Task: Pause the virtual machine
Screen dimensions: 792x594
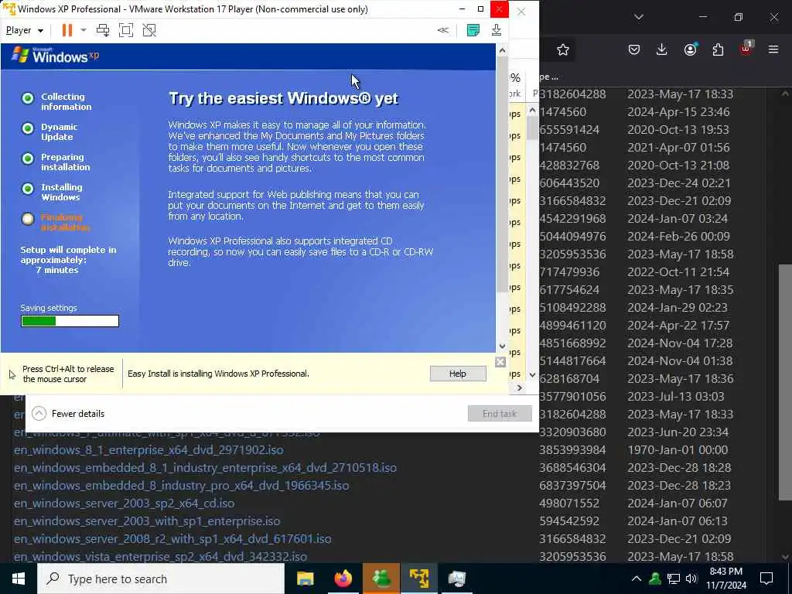Action: point(67,30)
